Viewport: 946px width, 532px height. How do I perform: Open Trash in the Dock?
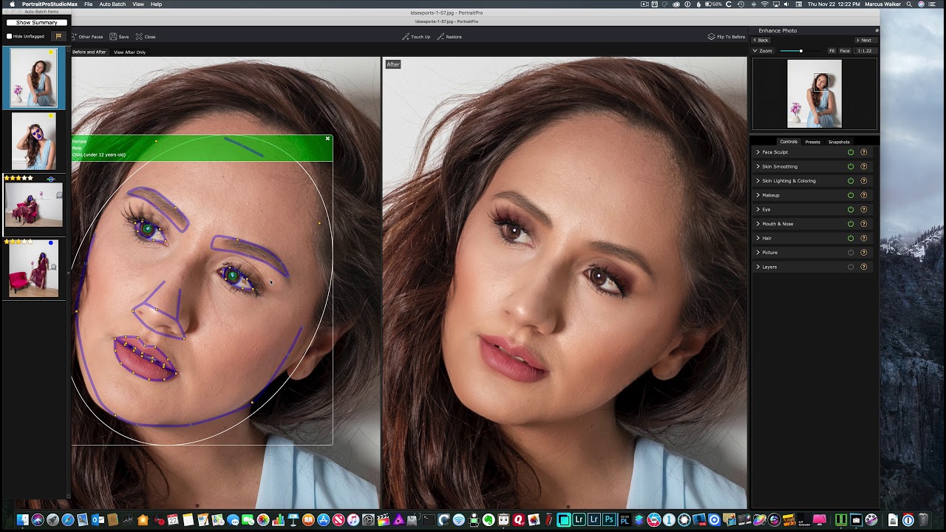coord(923,520)
